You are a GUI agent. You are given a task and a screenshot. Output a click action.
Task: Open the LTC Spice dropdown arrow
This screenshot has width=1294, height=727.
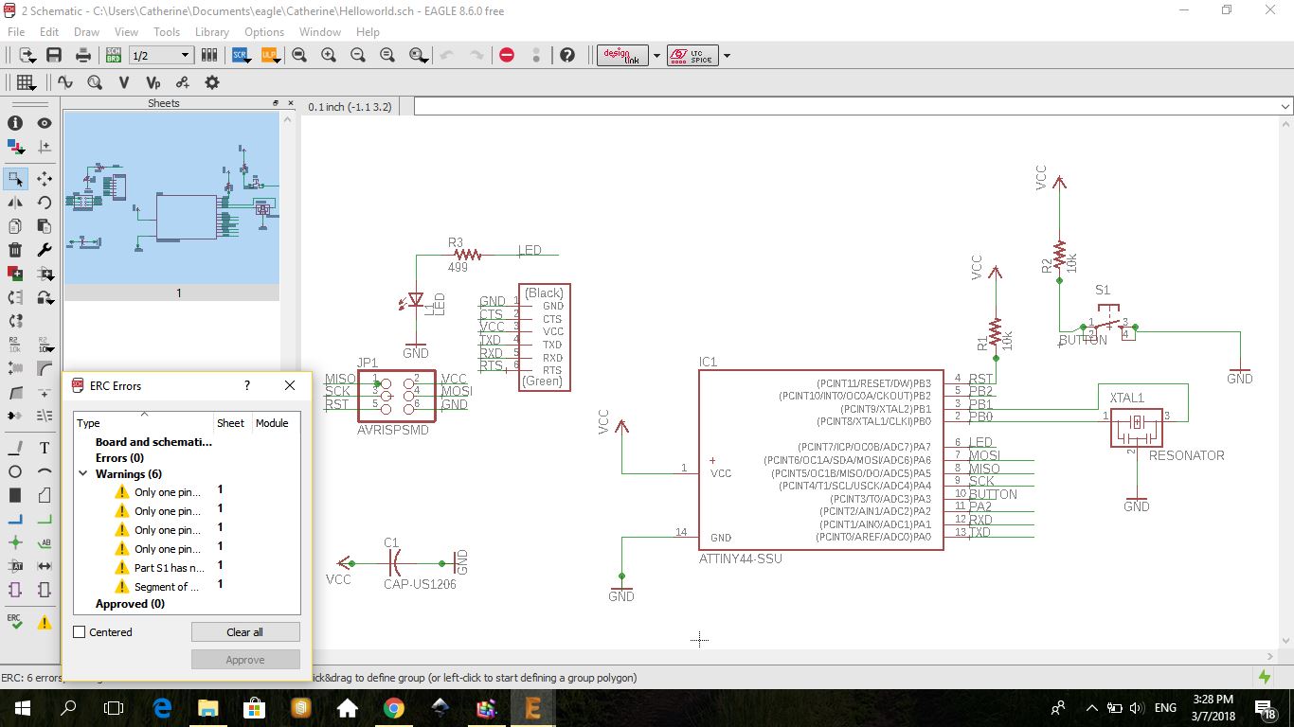(x=727, y=56)
